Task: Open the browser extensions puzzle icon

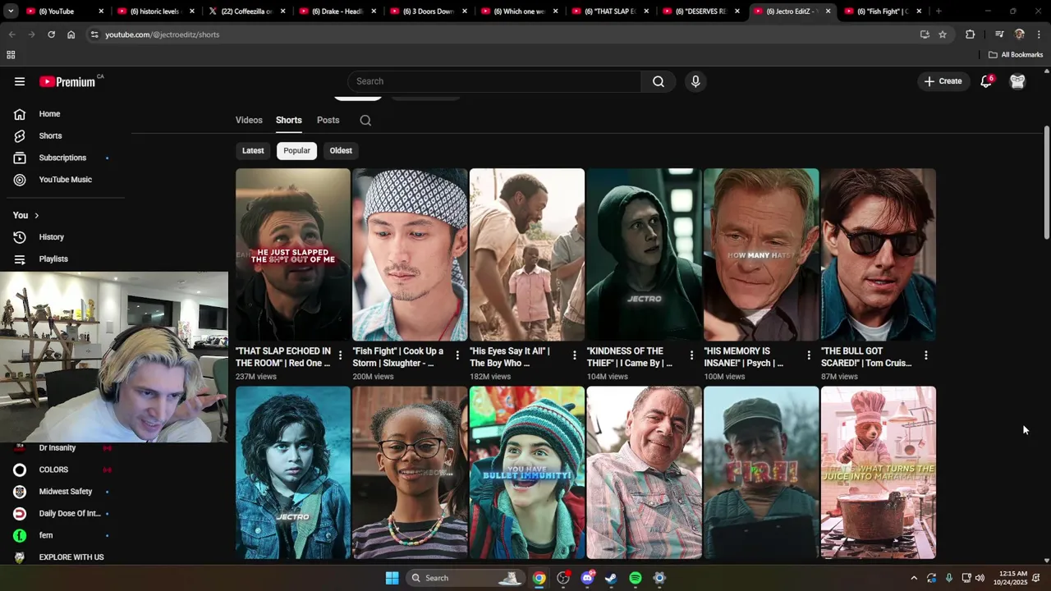Action: pos(970,34)
